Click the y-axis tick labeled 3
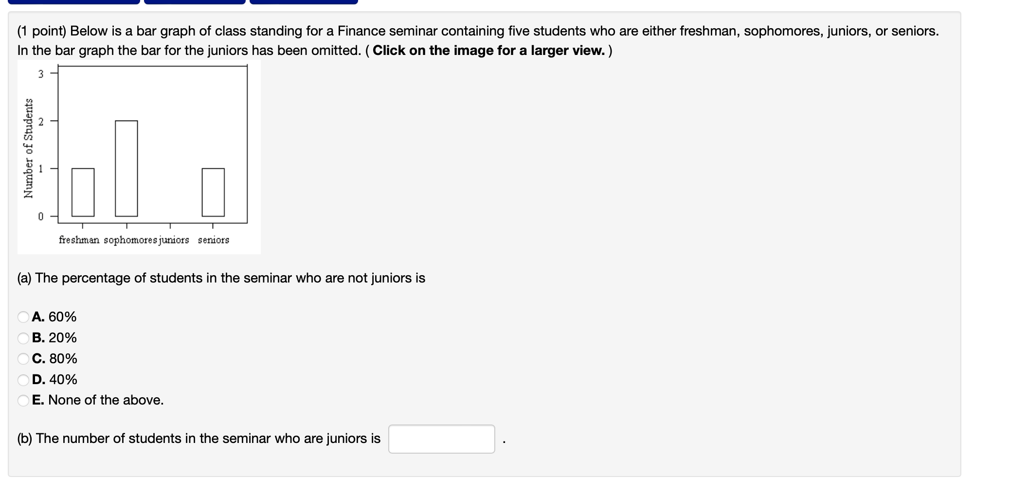 pyautogui.click(x=41, y=74)
